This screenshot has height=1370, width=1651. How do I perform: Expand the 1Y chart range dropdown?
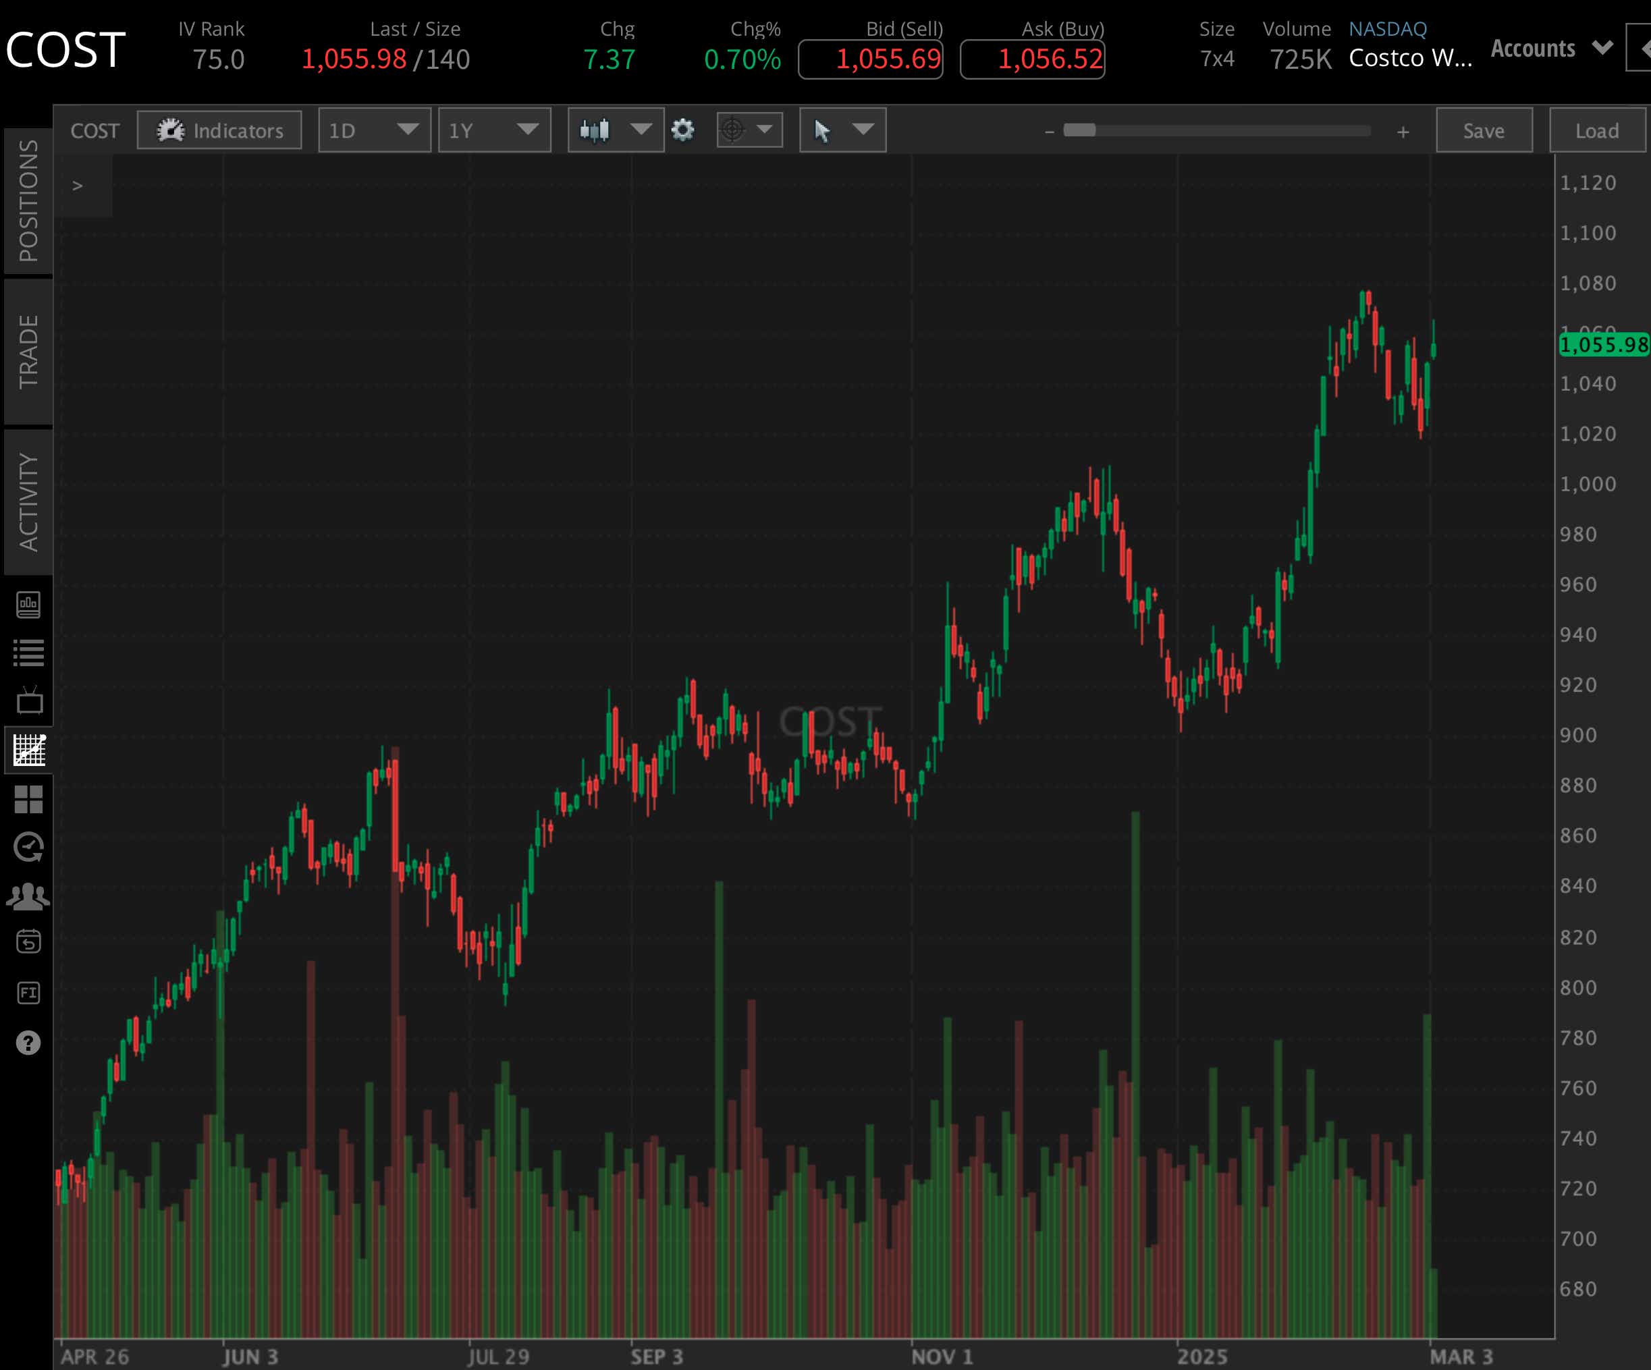click(x=493, y=130)
